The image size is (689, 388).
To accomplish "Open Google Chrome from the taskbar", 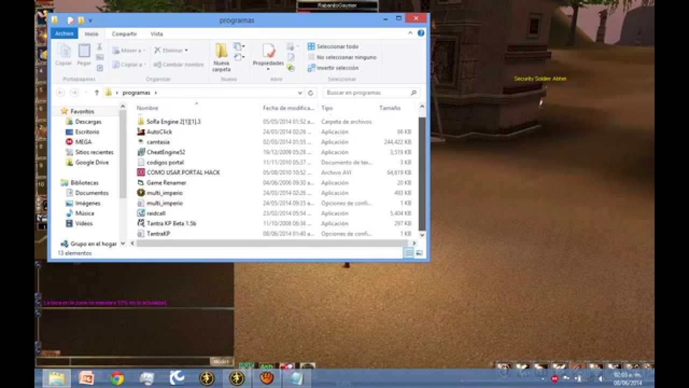I will click(x=117, y=378).
